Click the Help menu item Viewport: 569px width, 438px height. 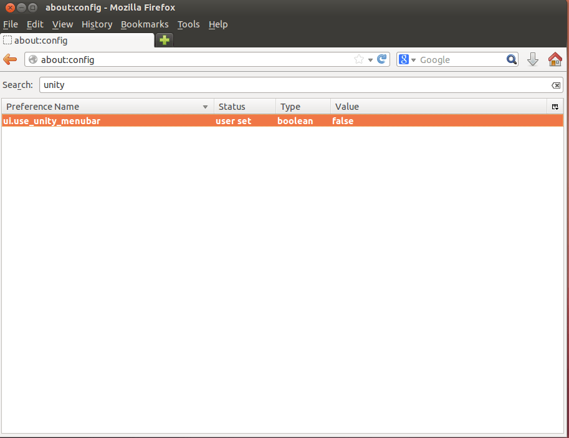click(218, 24)
